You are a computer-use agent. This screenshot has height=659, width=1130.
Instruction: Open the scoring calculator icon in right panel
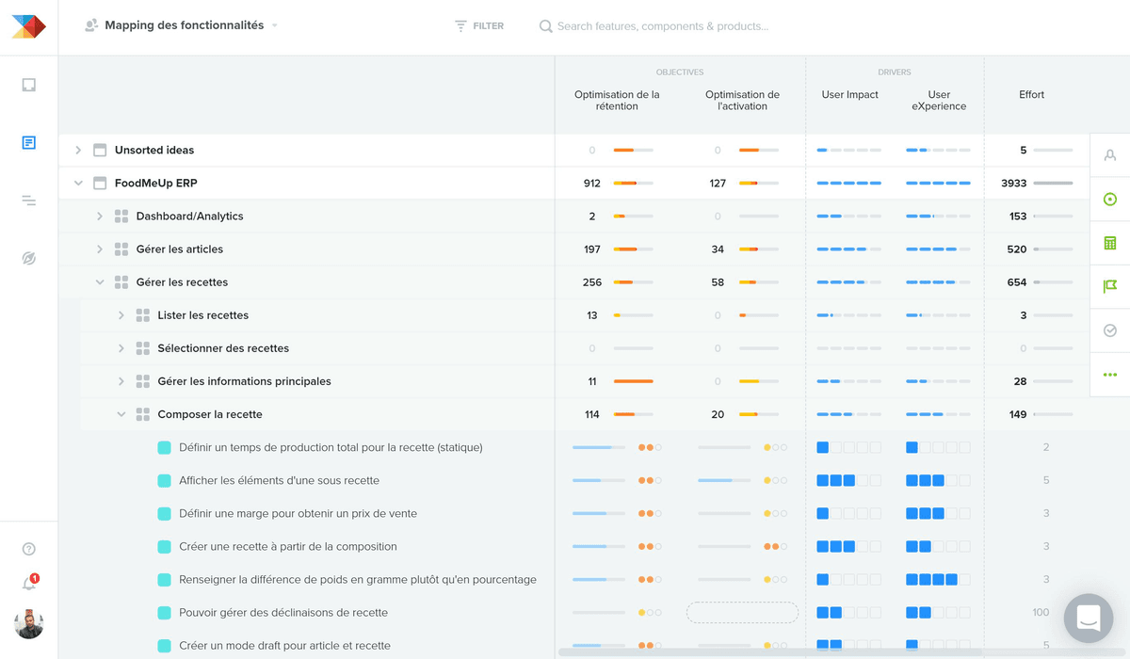coord(1109,242)
